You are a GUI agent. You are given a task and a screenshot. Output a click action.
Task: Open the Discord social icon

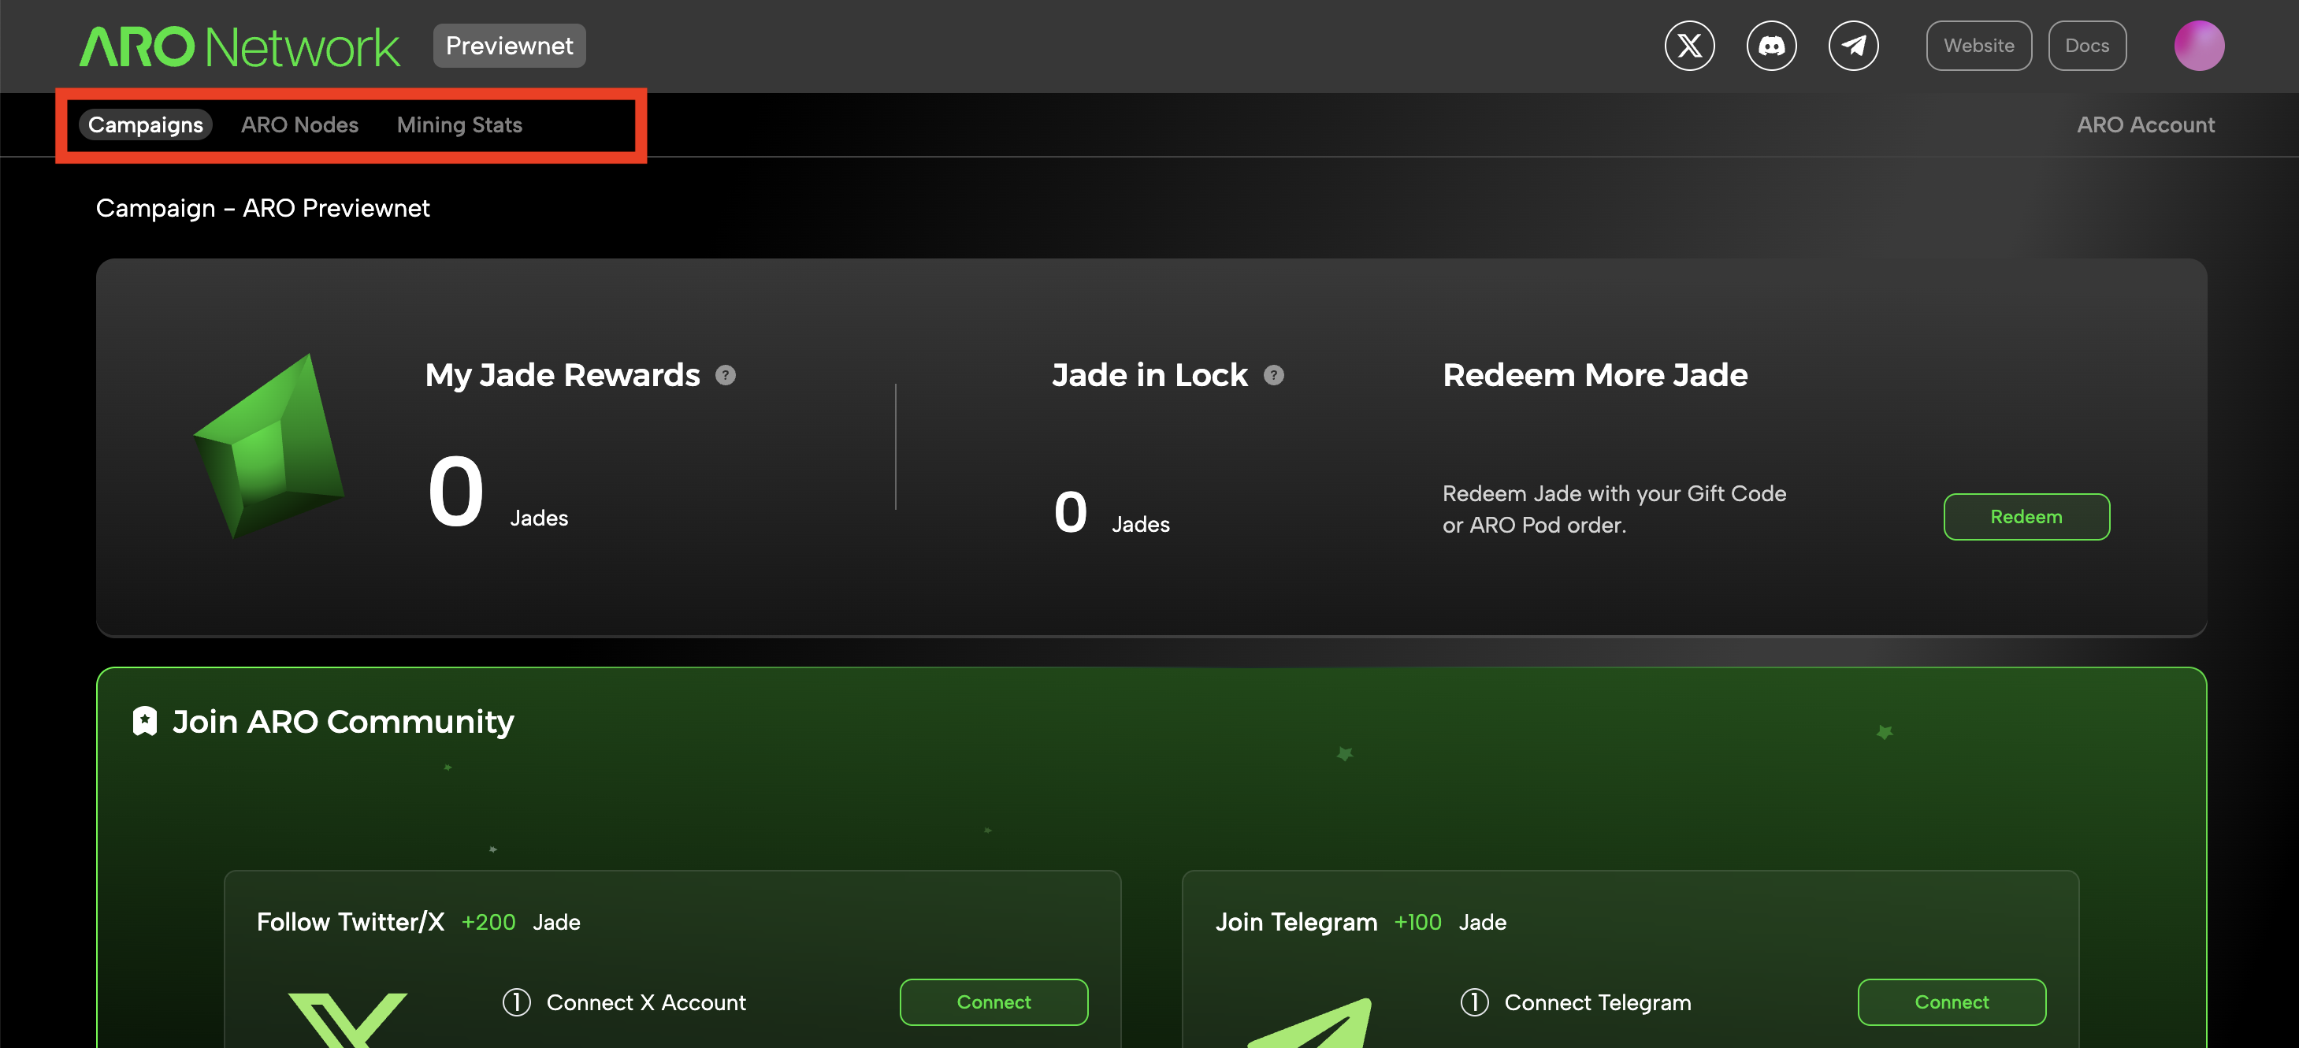pos(1772,46)
